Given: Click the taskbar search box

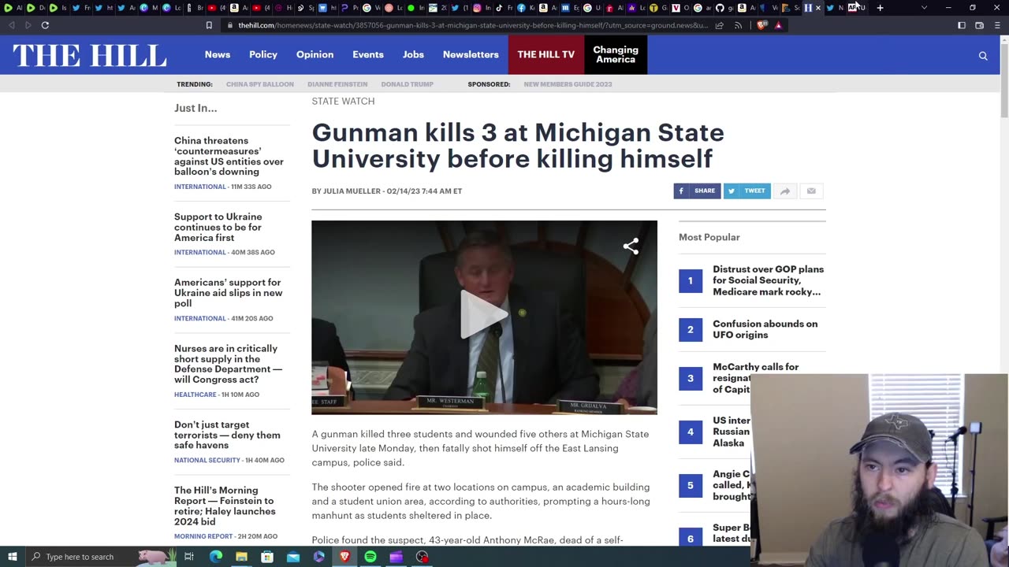Looking at the screenshot, I should 102,557.
